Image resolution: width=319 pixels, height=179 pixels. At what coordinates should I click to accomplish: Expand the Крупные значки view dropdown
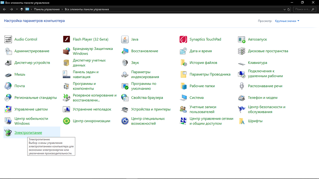point(287,21)
